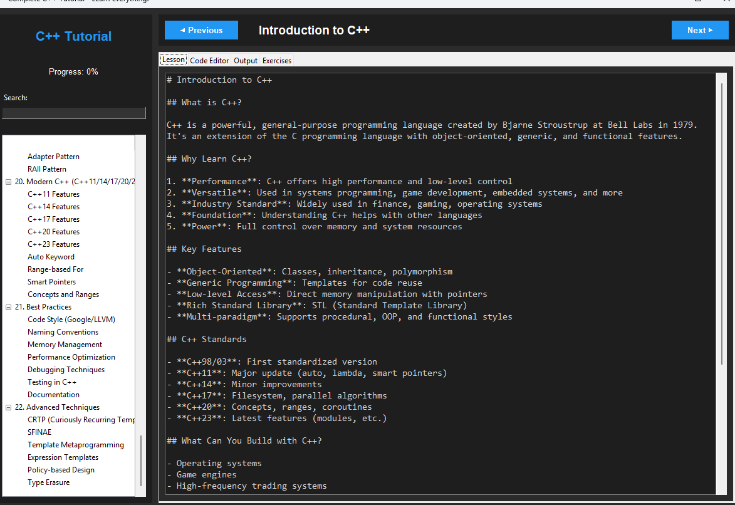Screen dimensions: 735x505
Task: Open the Exercises tab
Action: (276, 61)
